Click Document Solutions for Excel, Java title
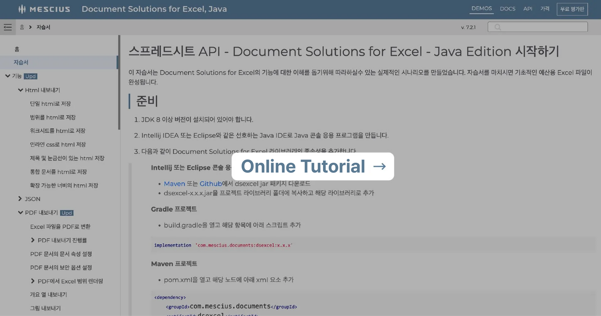Screen dimensions: 601x316 pyautogui.click(x=154, y=9)
